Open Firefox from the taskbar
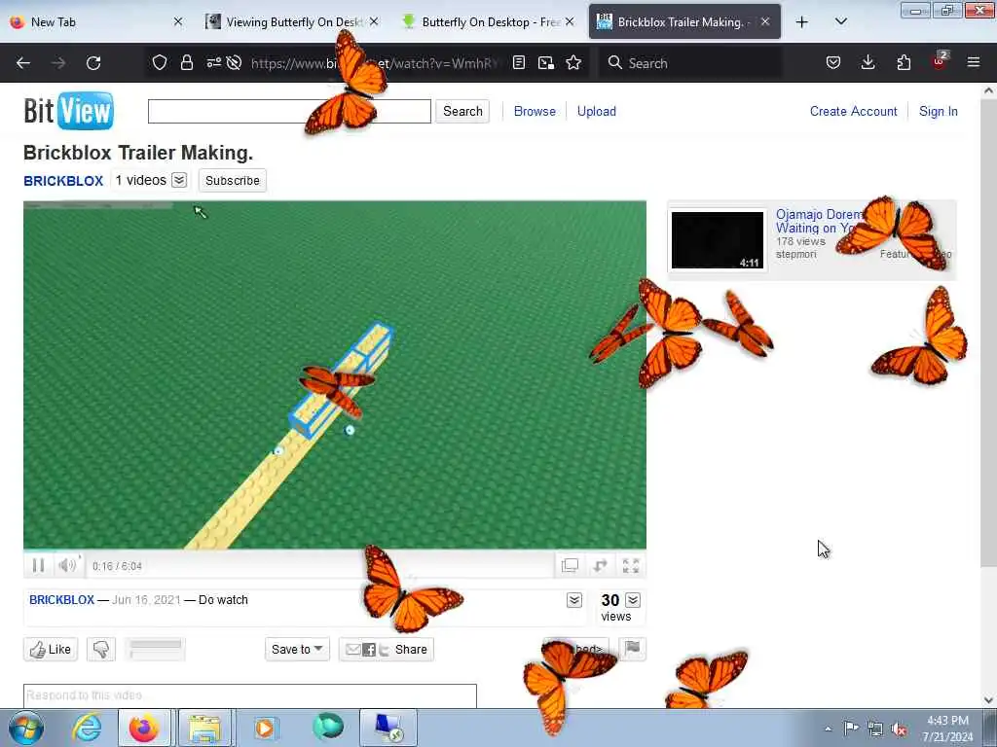 (x=144, y=728)
